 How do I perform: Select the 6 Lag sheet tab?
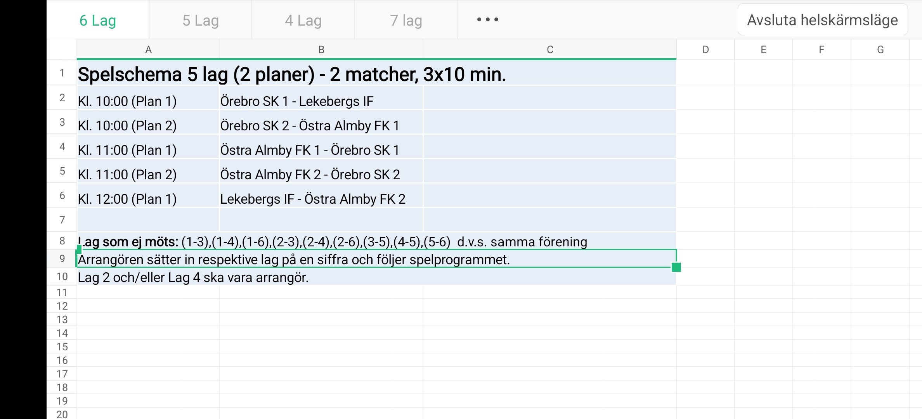98,20
